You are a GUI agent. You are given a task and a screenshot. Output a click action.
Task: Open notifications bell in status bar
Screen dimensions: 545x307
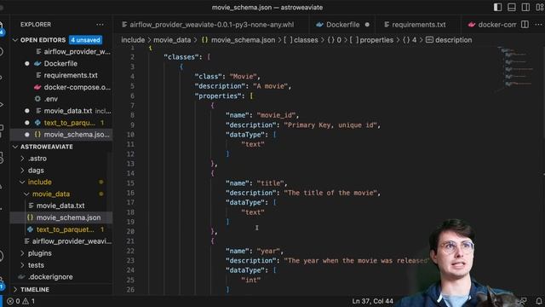[539, 301]
